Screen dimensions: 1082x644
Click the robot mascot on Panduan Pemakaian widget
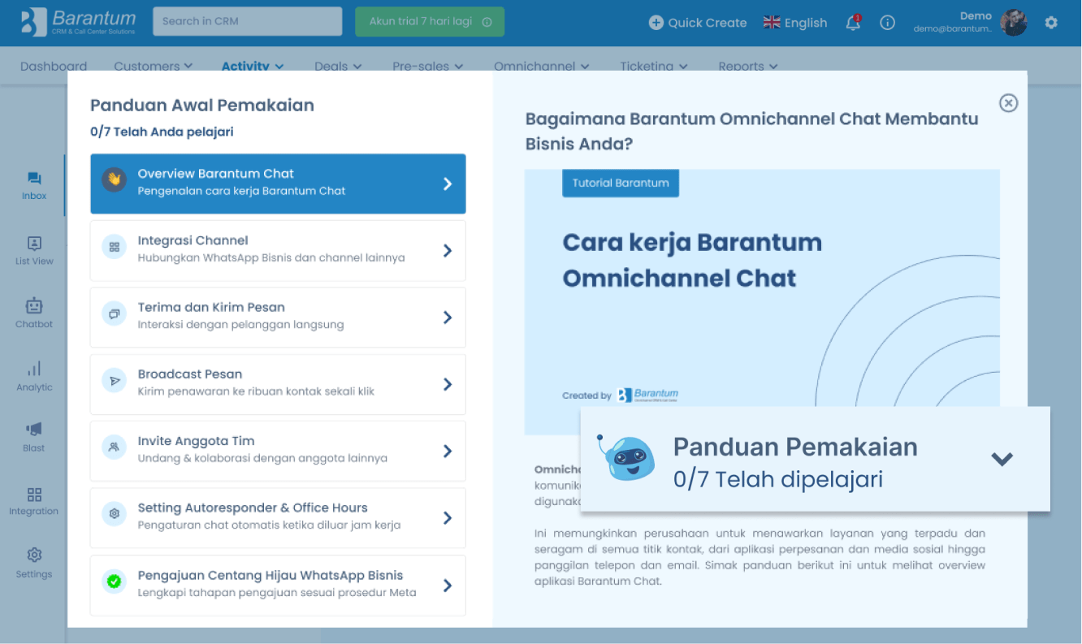tap(626, 458)
